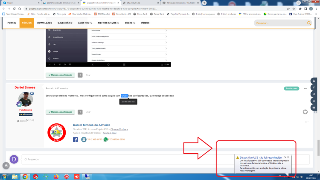The width and height of the screenshot is (320, 180).
Task: Open Firefox from the taskbar
Action: 56,177
